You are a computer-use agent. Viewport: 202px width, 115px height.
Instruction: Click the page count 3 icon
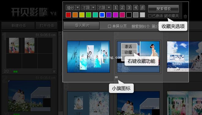[x=129, y=8]
